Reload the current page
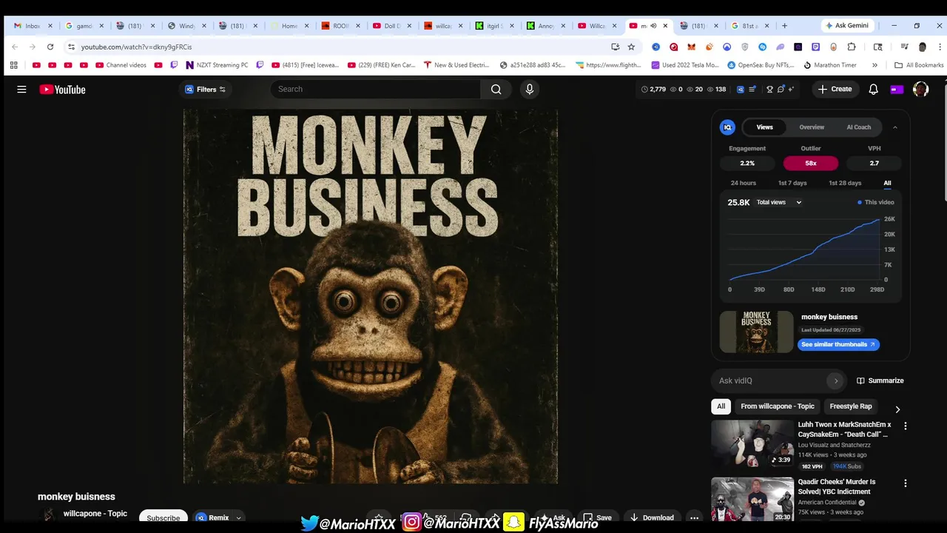 [50, 47]
